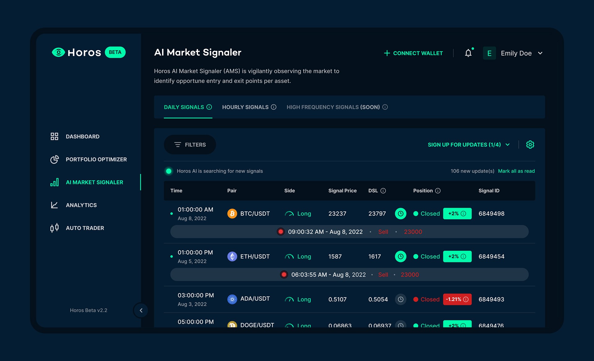Open AI Market Signaler menu item

[x=94, y=182]
